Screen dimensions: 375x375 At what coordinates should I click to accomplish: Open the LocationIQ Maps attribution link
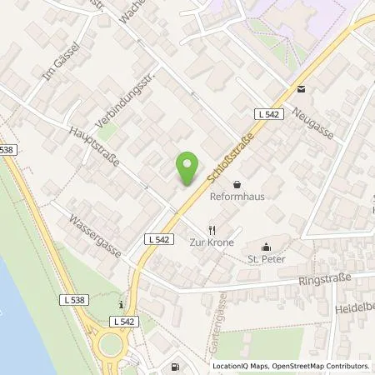tap(241, 366)
